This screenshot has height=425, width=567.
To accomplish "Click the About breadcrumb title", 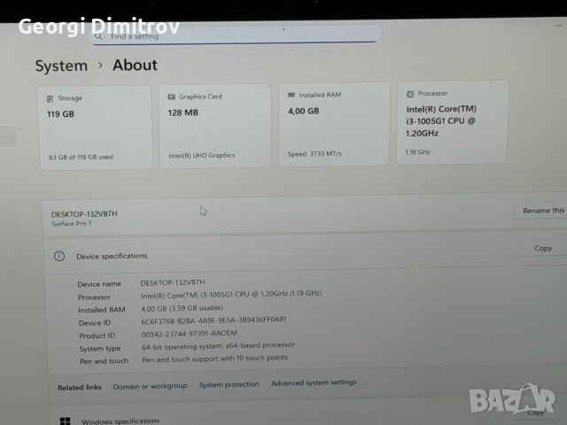I will (x=135, y=65).
